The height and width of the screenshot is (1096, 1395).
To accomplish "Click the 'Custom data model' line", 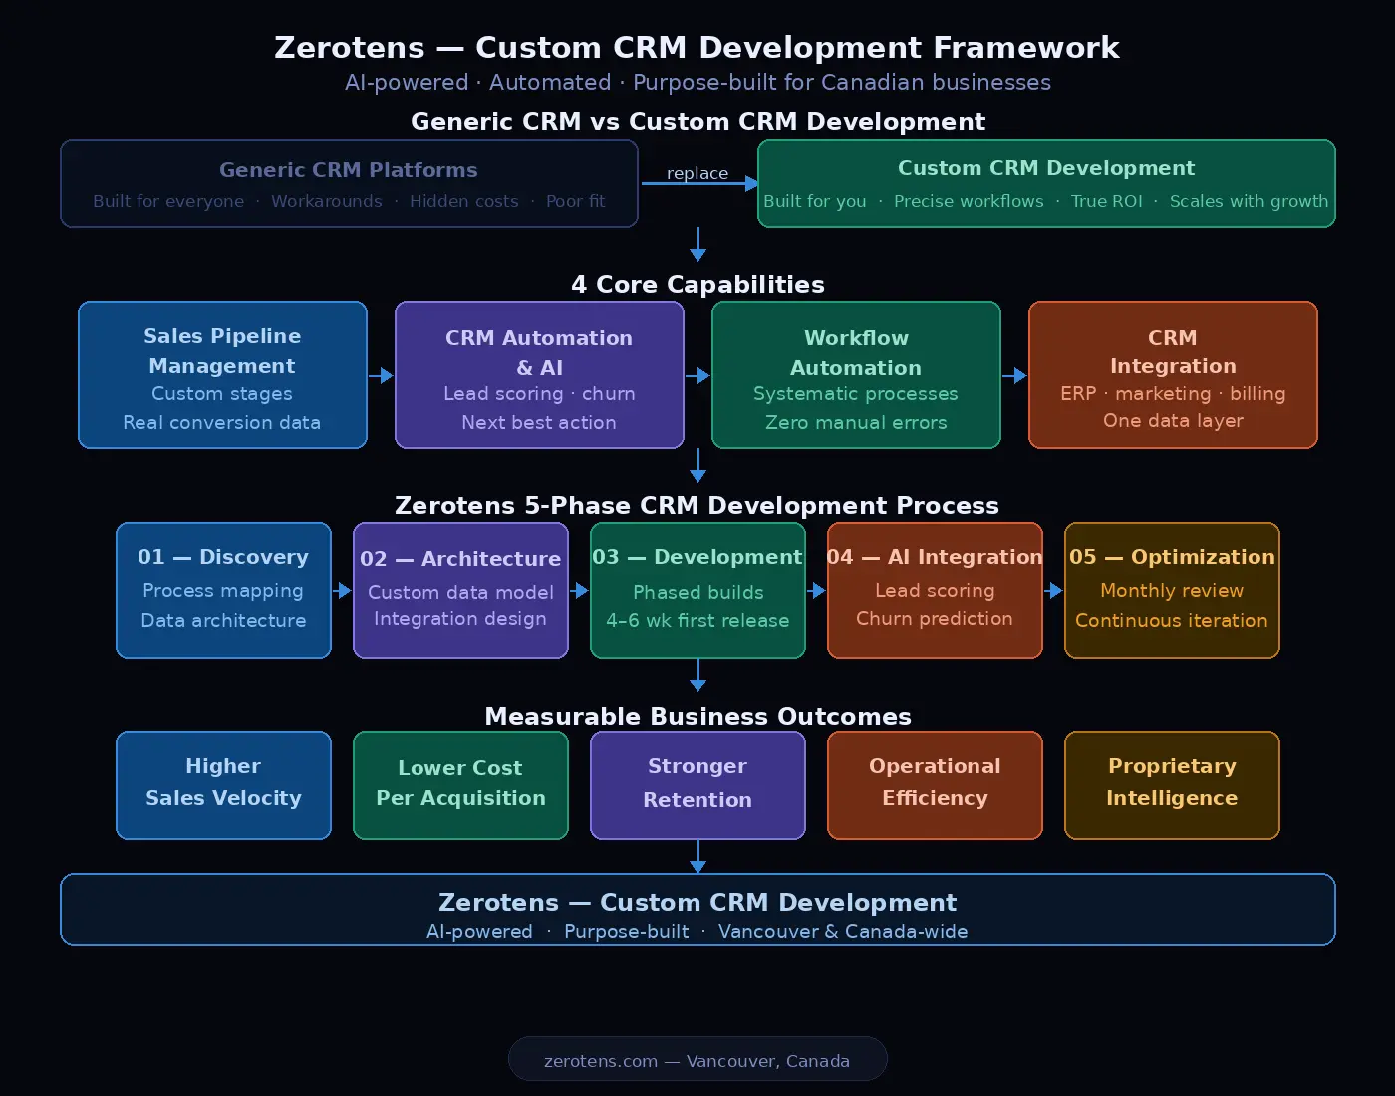I will (460, 593).
